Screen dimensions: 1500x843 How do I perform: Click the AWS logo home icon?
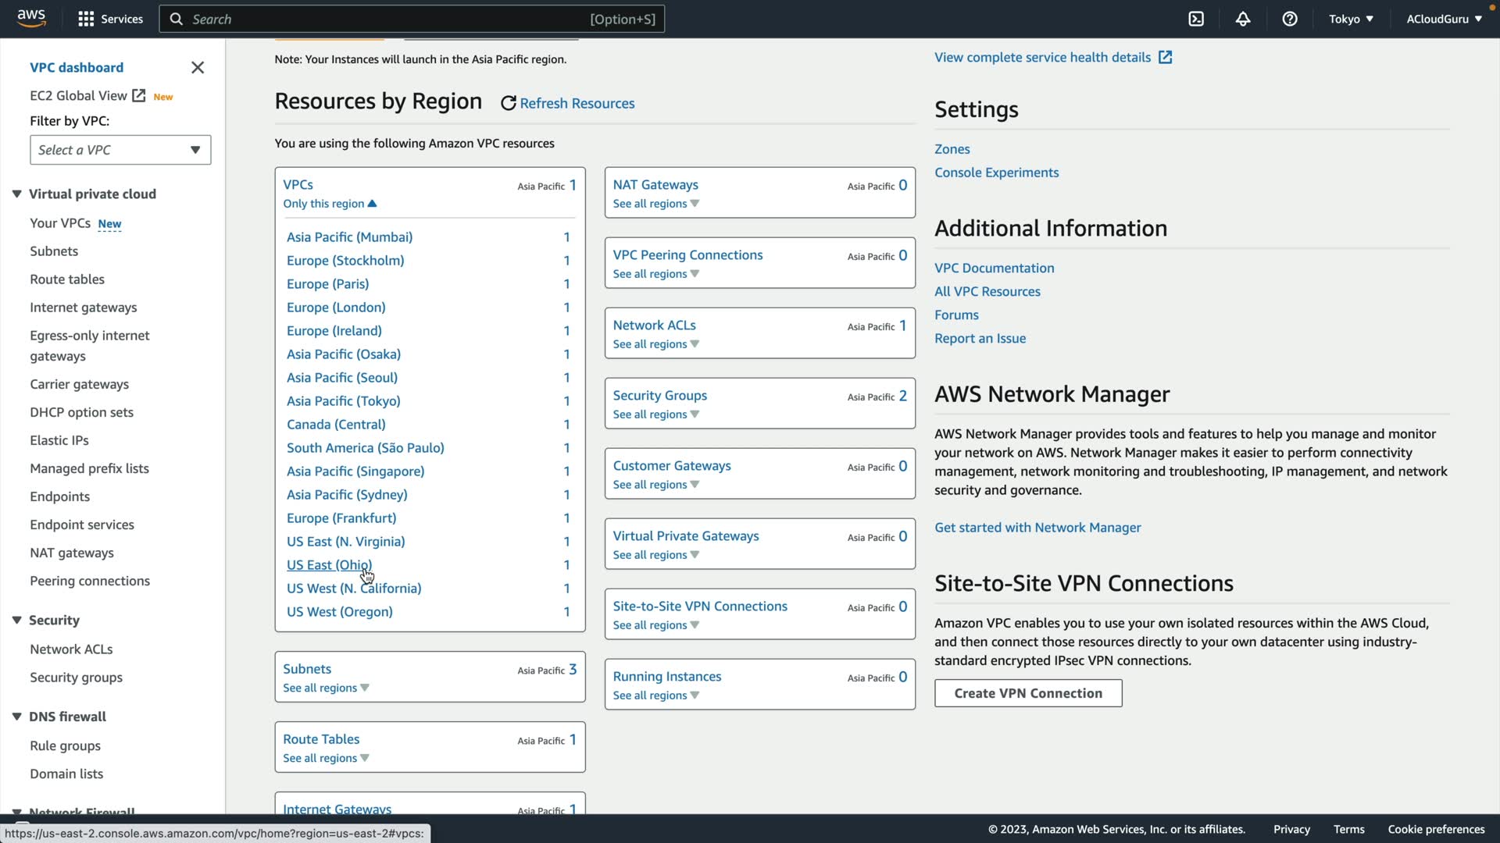tap(31, 18)
